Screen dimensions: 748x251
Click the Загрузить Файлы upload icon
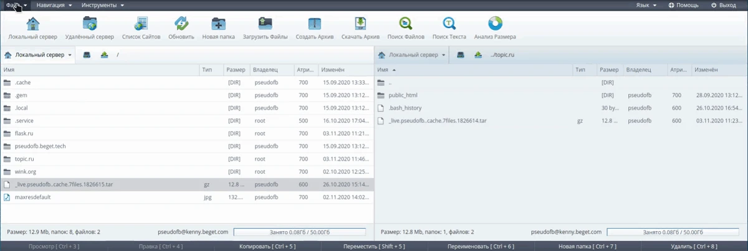coord(265,24)
